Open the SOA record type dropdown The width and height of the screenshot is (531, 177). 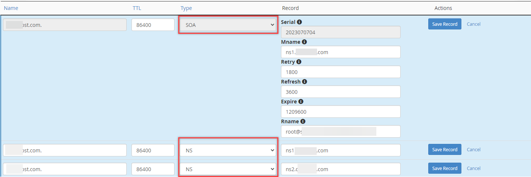pos(228,25)
